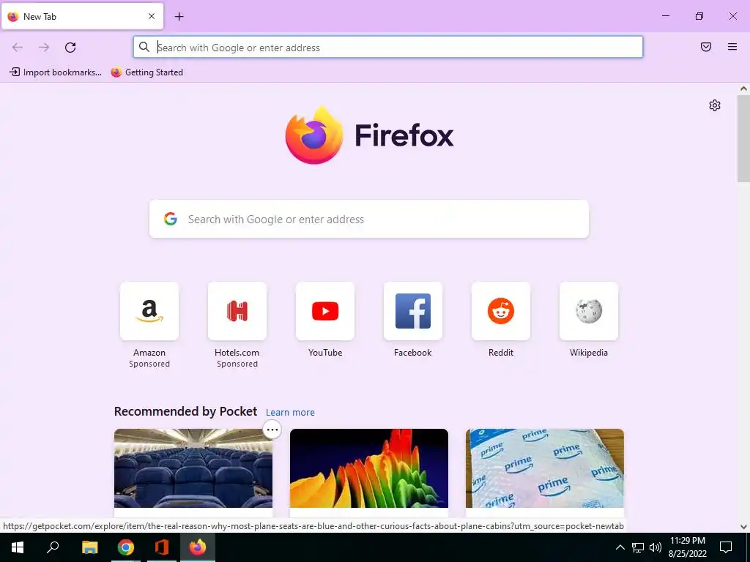Click the back navigation arrow
750x562 pixels.
pos(18,48)
